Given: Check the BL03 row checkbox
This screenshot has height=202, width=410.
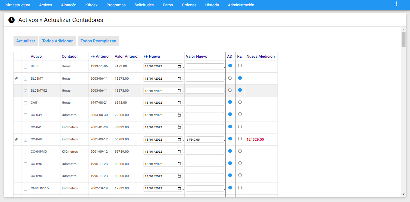Looking at the screenshot, I should coord(26,66).
